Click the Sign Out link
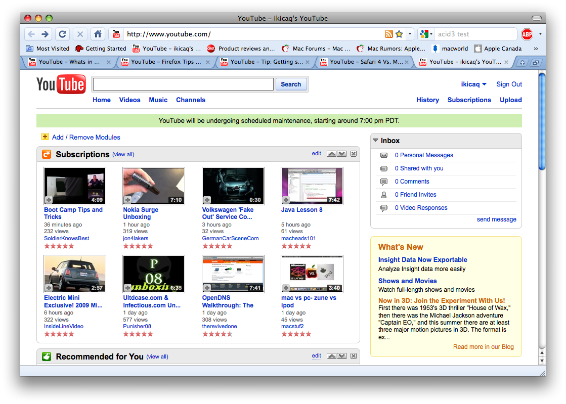The image size is (566, 404). click(x=509, y=84)
